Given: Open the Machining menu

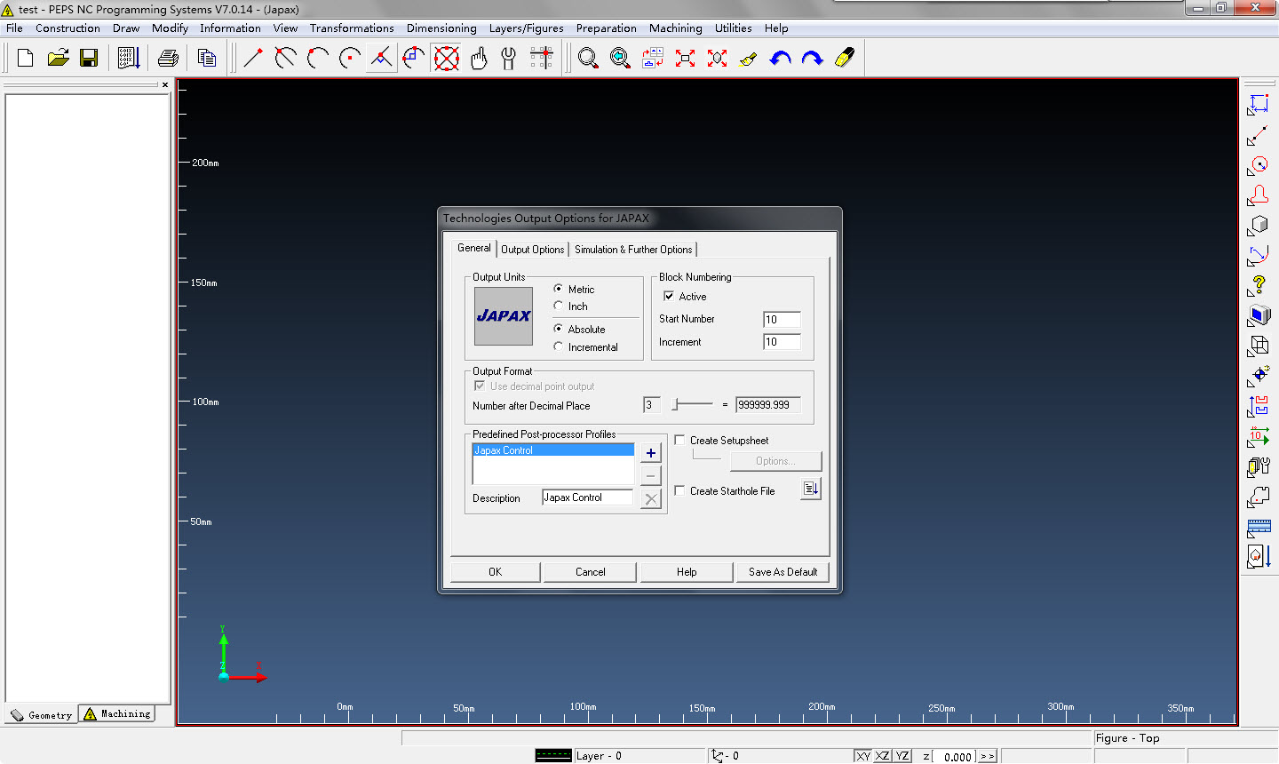Looking at the screenshot, I should click(675, 28).
